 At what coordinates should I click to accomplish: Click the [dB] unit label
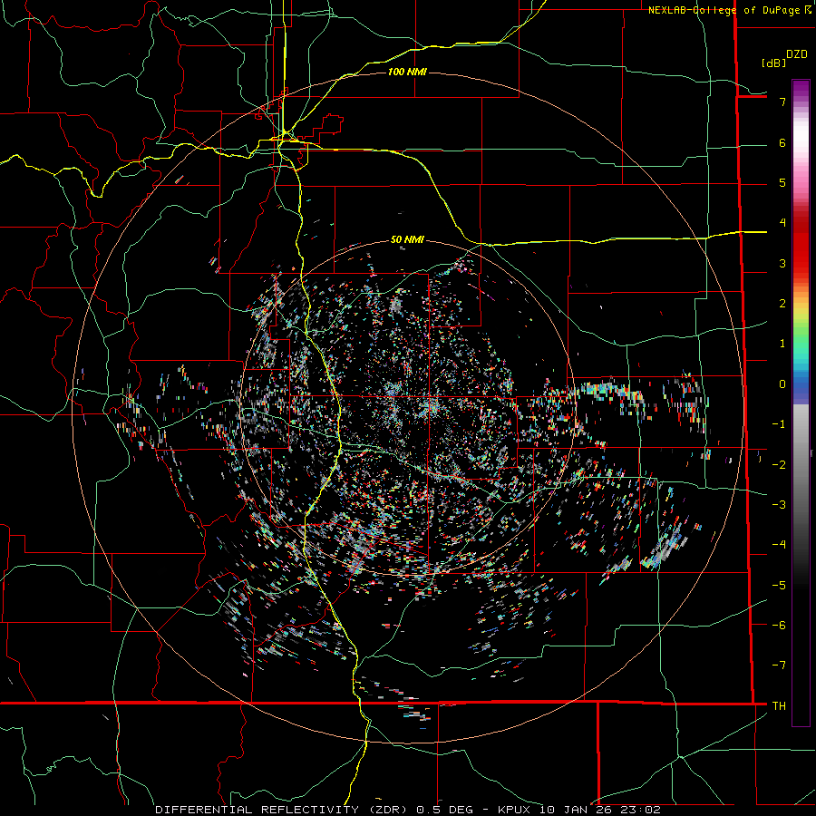(x=774, y=63)
